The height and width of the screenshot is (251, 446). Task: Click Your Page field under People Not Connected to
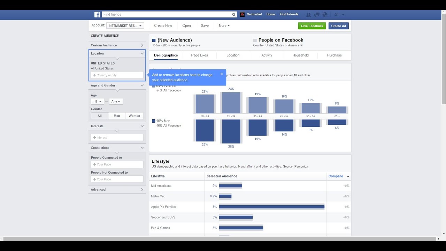pos(117,179)
